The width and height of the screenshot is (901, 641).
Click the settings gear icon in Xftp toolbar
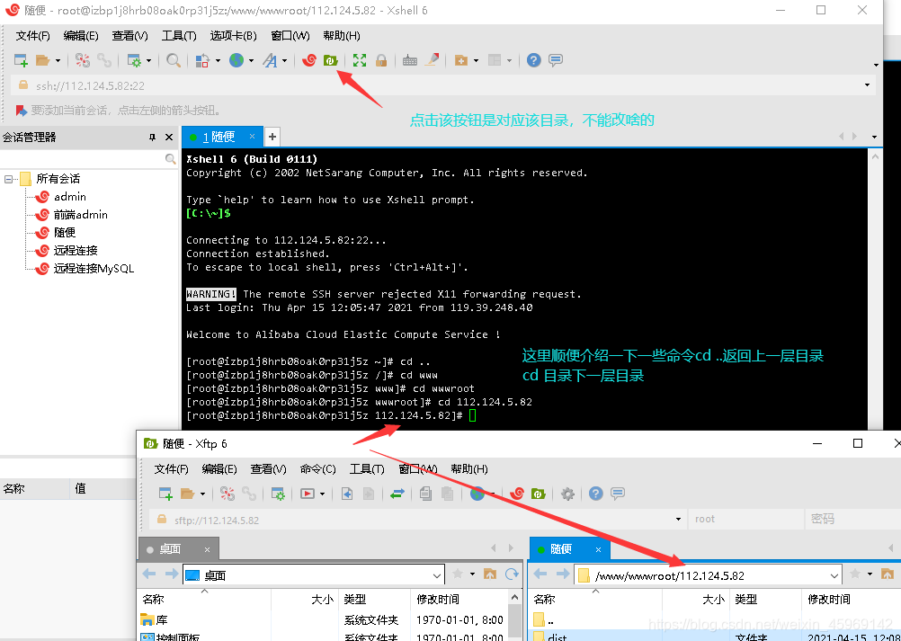coord(567,494)
